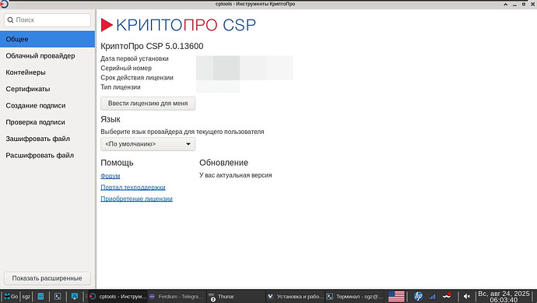The width and height of the screenshot is (537, 303).
Task: Open the Создание подписи section
Action: [x=47, y=106]
